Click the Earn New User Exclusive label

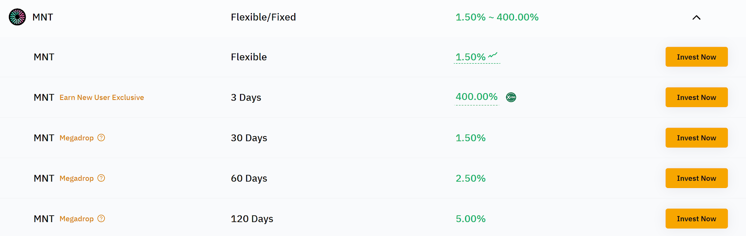pyautogui.click(x=102, y=98)
